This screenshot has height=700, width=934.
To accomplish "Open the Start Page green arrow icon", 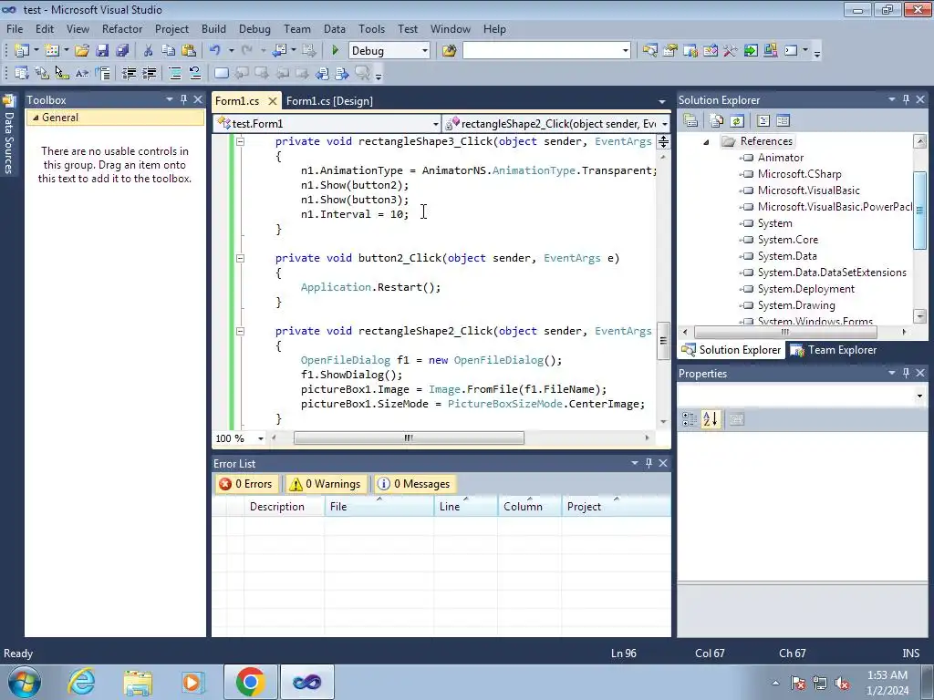I will 751,51.
